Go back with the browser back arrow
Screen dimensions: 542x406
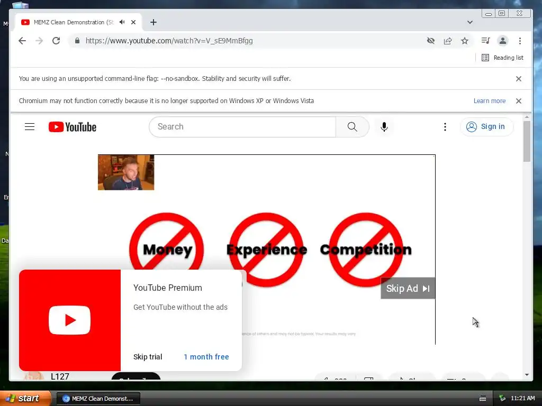[x=22, y=41]
